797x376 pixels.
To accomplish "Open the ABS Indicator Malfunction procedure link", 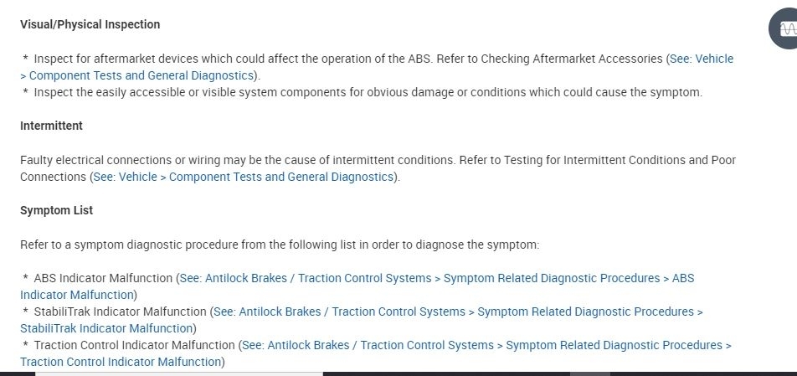I will point(435,278).
